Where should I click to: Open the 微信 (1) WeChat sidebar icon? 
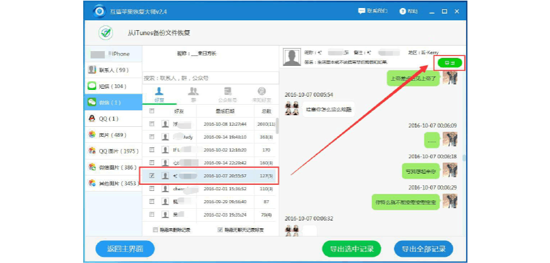pyautogui.click(x=92, y=102)
